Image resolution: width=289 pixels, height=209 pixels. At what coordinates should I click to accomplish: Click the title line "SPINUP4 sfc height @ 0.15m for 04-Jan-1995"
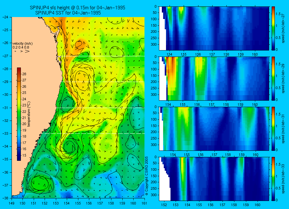tap(77, 8)
